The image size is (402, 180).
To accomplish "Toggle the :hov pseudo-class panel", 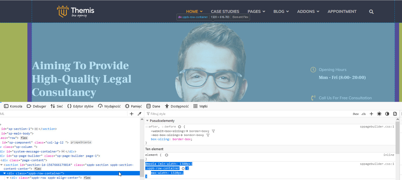I will point(356,114).
